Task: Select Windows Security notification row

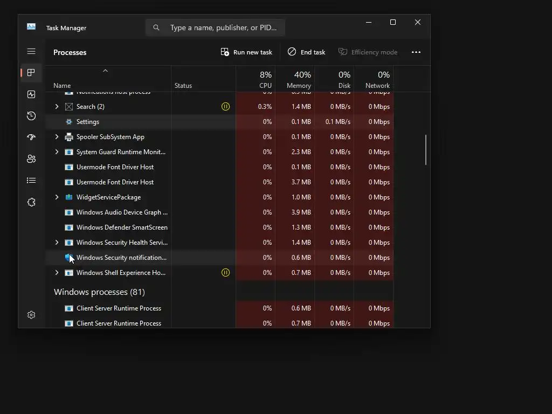Action: coord(219,258)
